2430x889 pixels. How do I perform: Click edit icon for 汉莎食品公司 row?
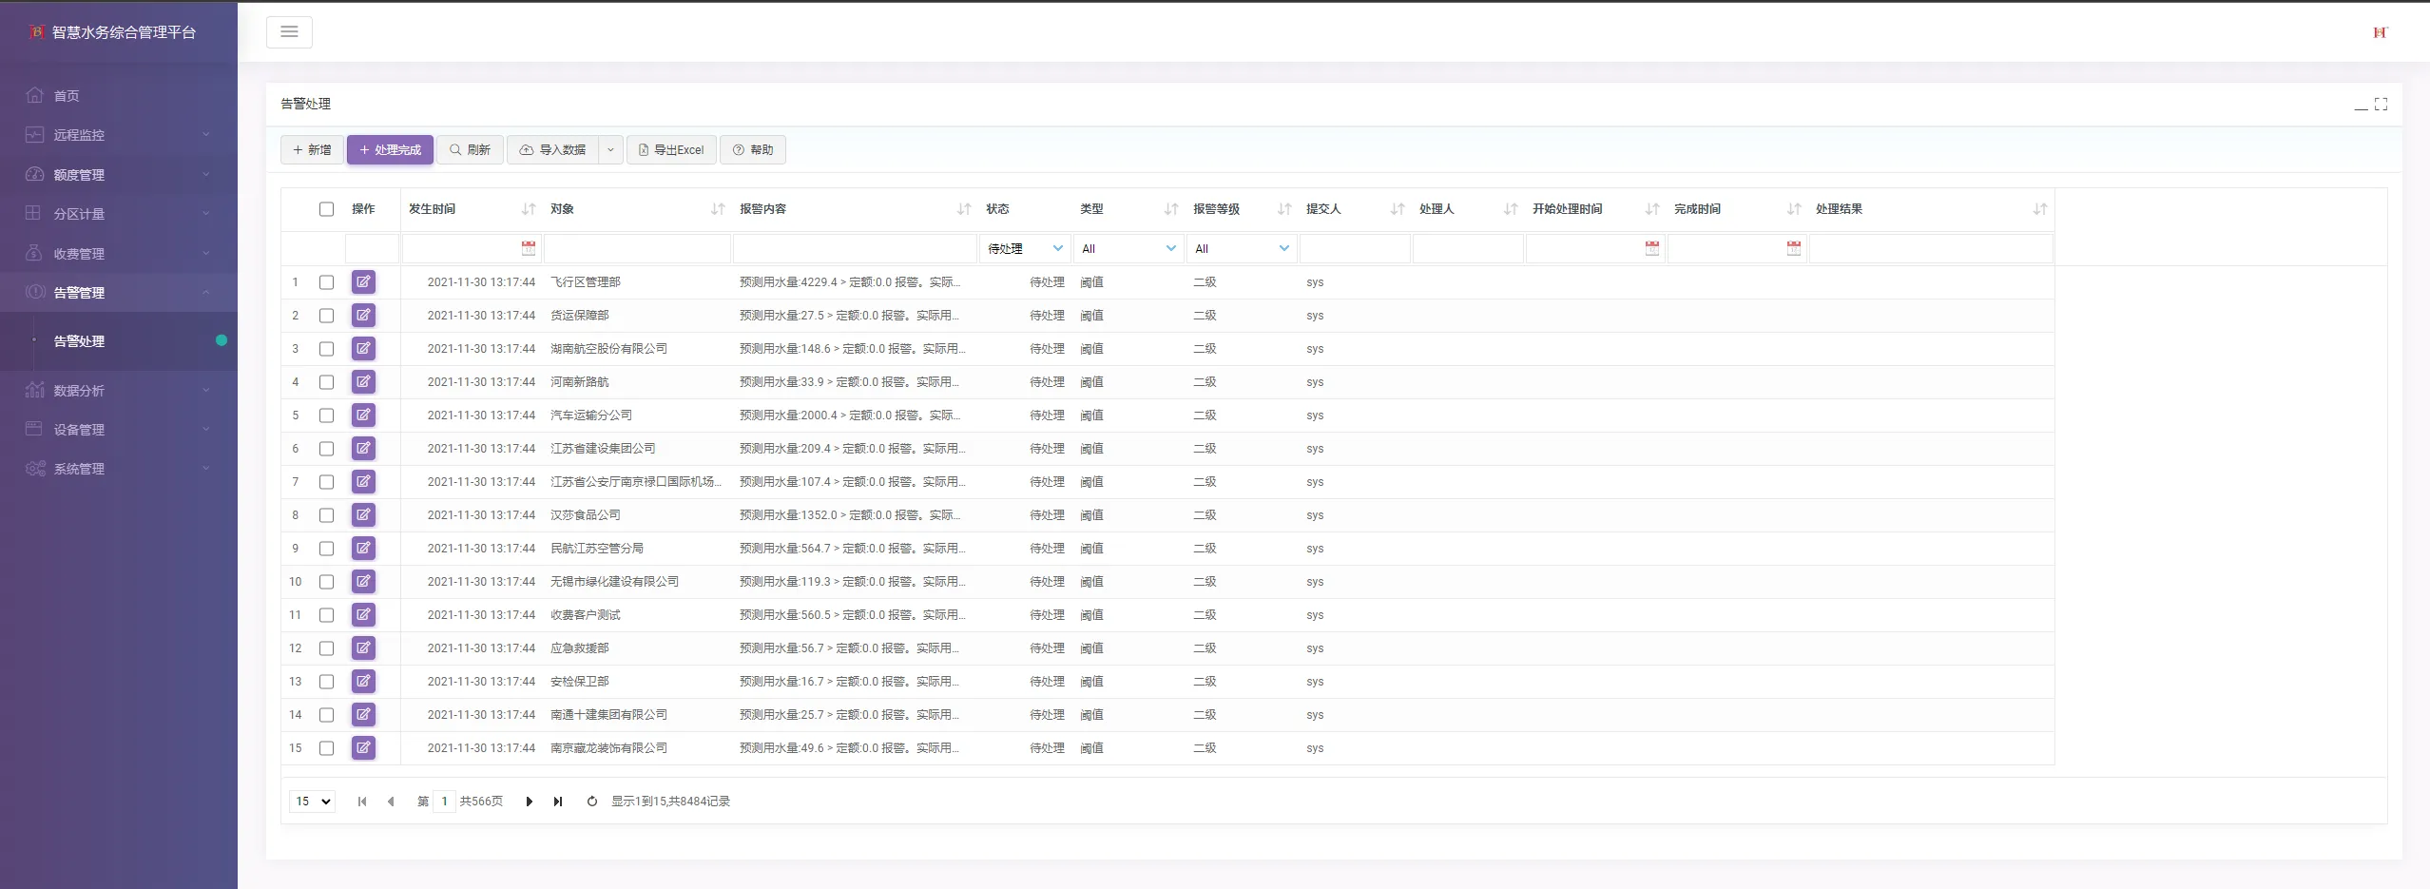pyautogui.click(x=363, y=515)
